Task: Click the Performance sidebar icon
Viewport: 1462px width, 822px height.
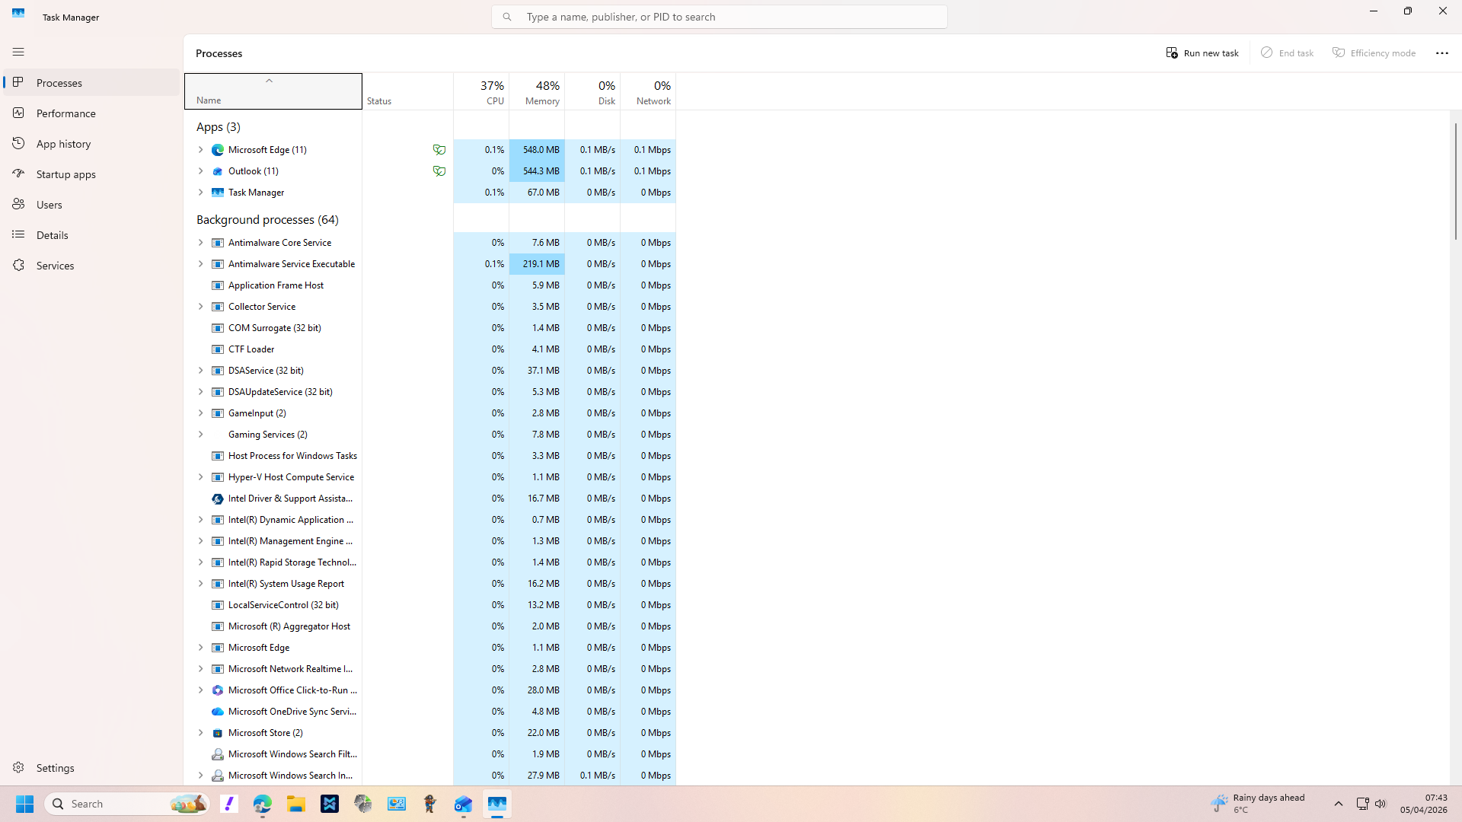Action: pyautogui.click(x=18, y=113)
